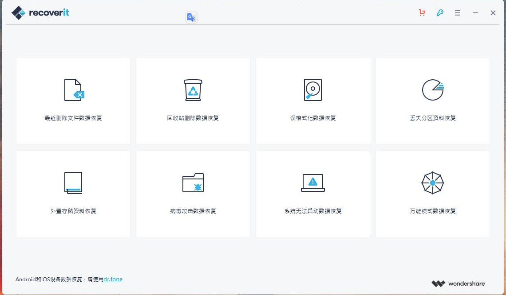This screenshot has width=506, height=295.
Task: Select 外置存储资料恢复 label
Action: tap(73, 211)
